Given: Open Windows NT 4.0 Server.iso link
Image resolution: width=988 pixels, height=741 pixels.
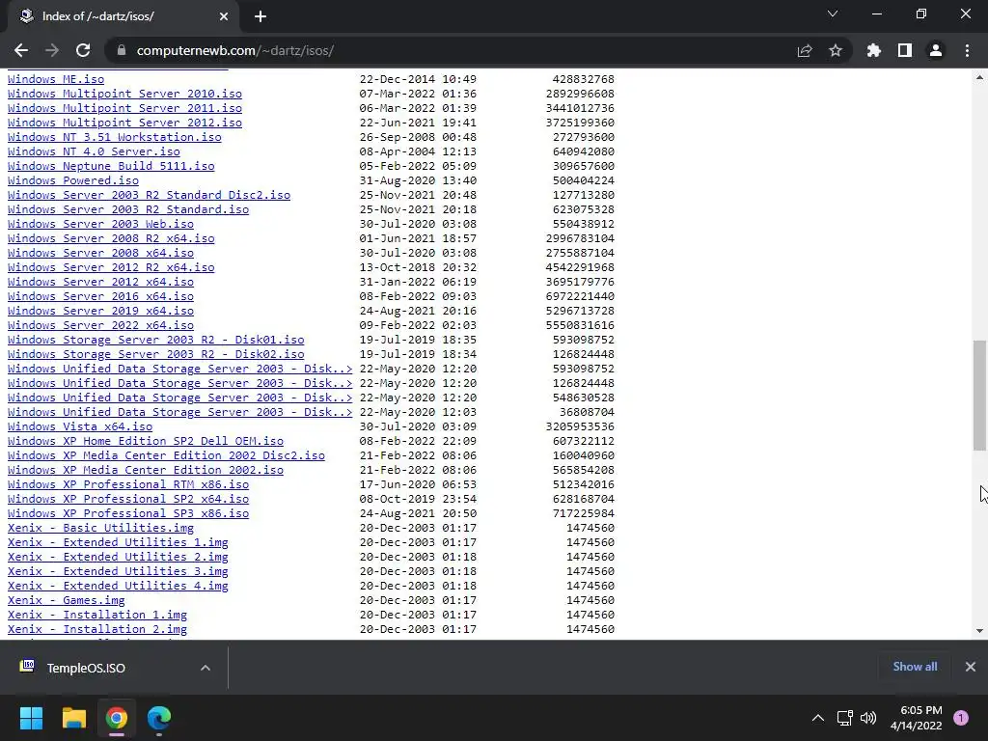Looking at the screenshot, I should coord(94,151).
